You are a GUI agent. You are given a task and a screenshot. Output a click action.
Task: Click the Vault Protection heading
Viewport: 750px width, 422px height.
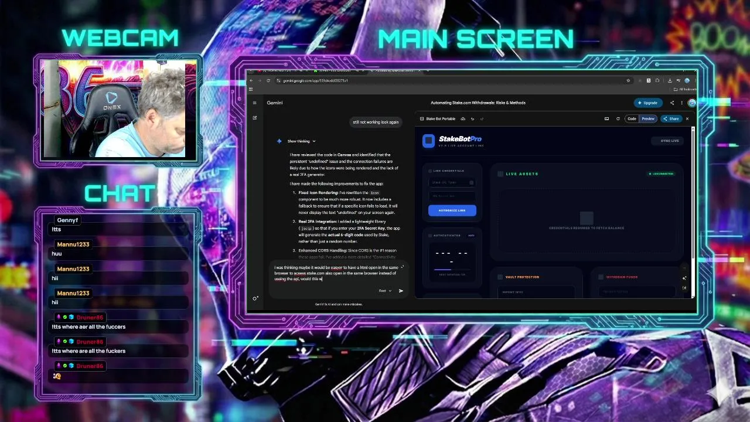[x=522, y=277]
